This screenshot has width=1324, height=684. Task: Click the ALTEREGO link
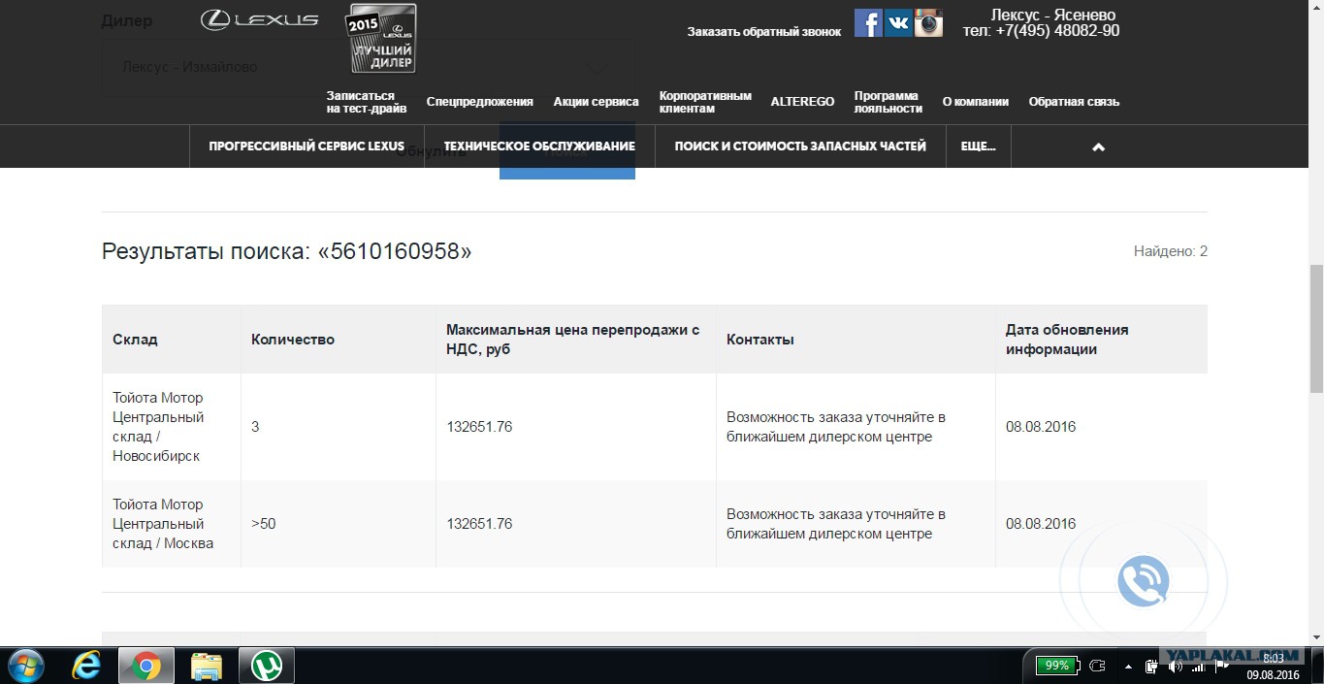click(802, 102)
